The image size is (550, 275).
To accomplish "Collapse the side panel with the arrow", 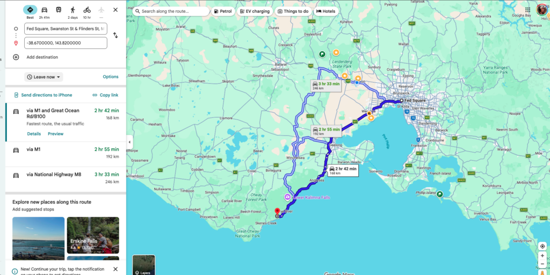I will pyautogui.click(x=129, y=142).
